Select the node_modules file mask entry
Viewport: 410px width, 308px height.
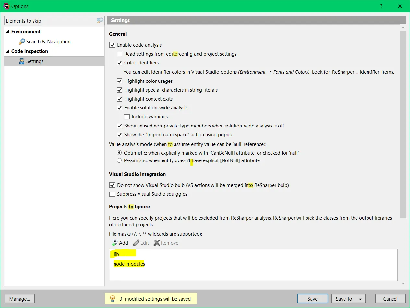point(129,264)
